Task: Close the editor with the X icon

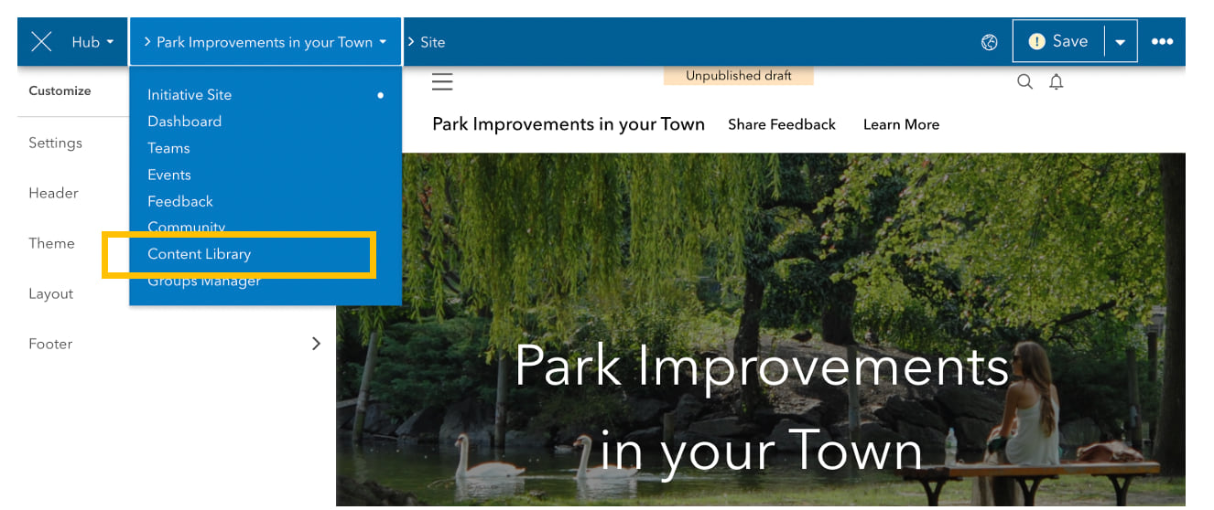Action: click(x=41, y=42)
